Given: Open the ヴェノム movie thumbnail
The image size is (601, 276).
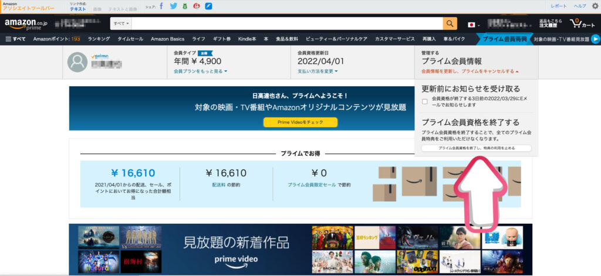Looking at the screenshot, I should 417,237.
